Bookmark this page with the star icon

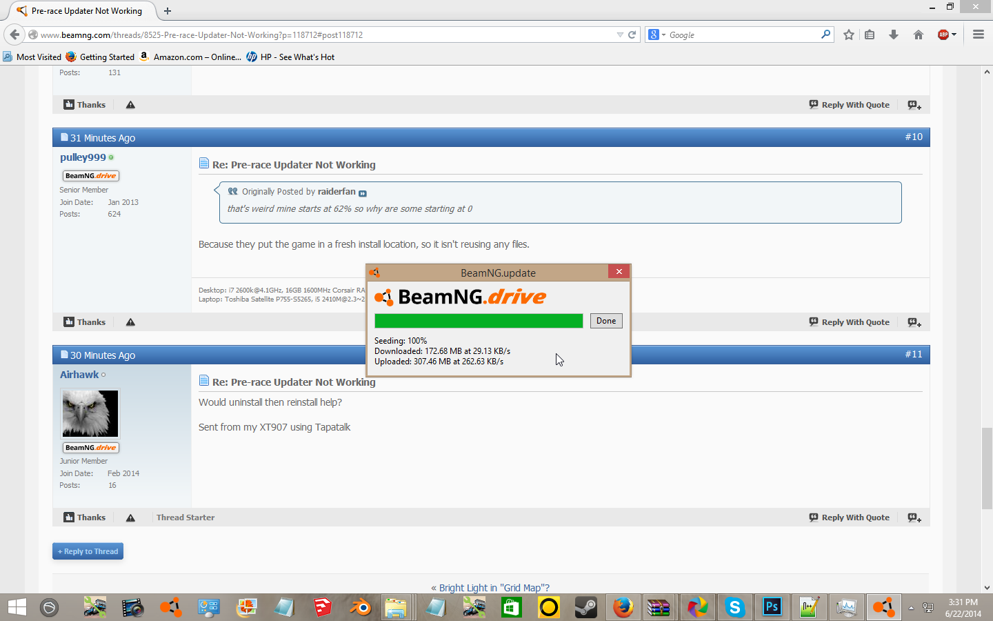849,34
